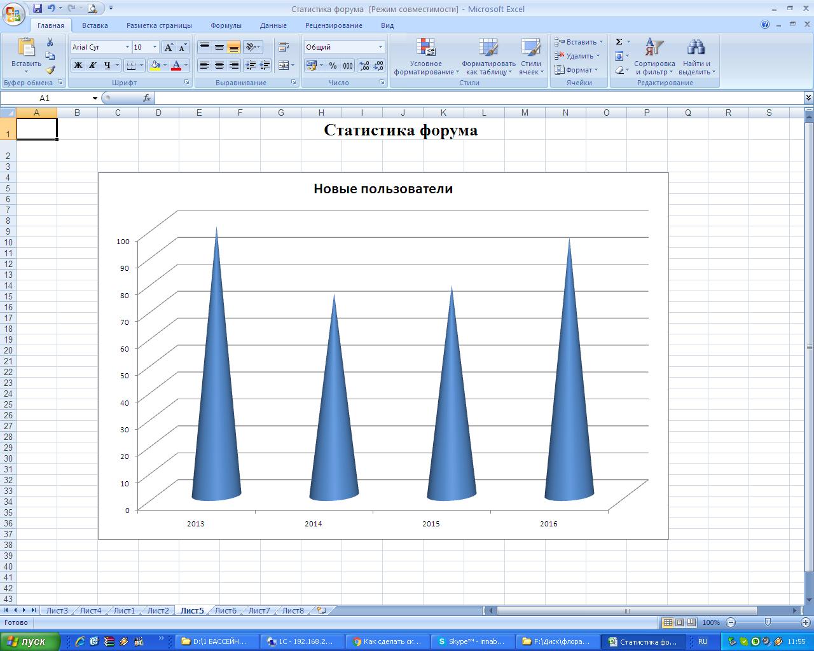Open Сортировка и фильтр tool
Image resolution: width=814 pixels, height=651 pixels.
pyautogui.click(x=654, y=56)
